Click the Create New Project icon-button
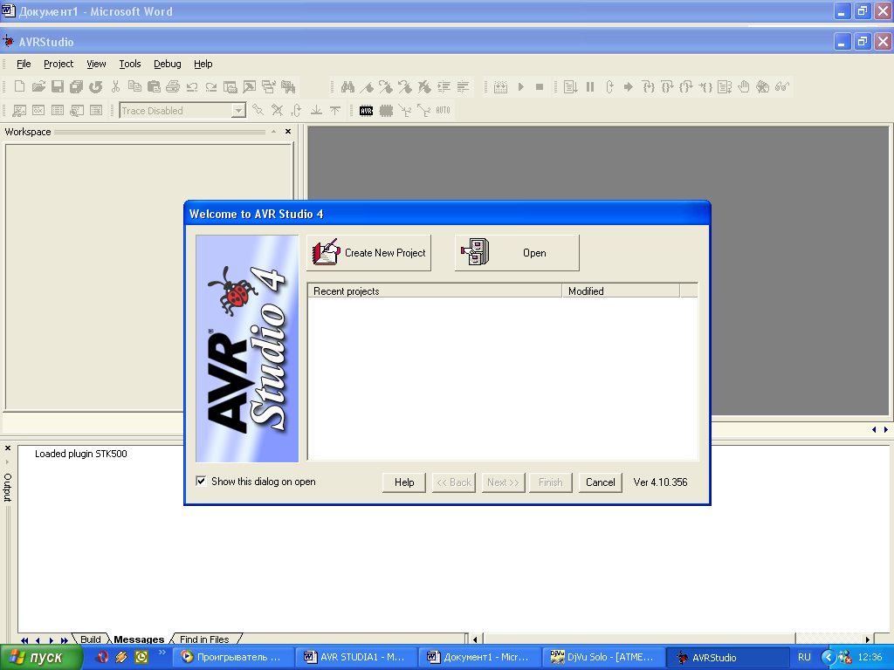 pos(369,253)
